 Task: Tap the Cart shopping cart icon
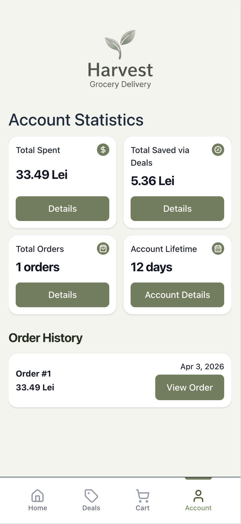[x=143, y=496]
